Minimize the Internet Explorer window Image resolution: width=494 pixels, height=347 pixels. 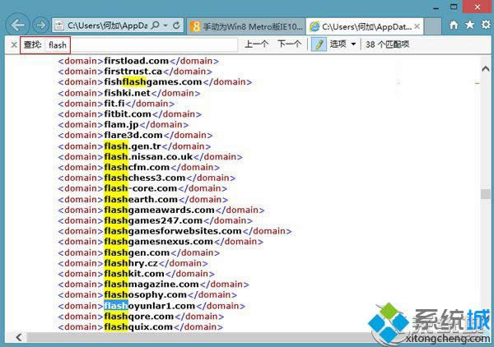[436, 8]
